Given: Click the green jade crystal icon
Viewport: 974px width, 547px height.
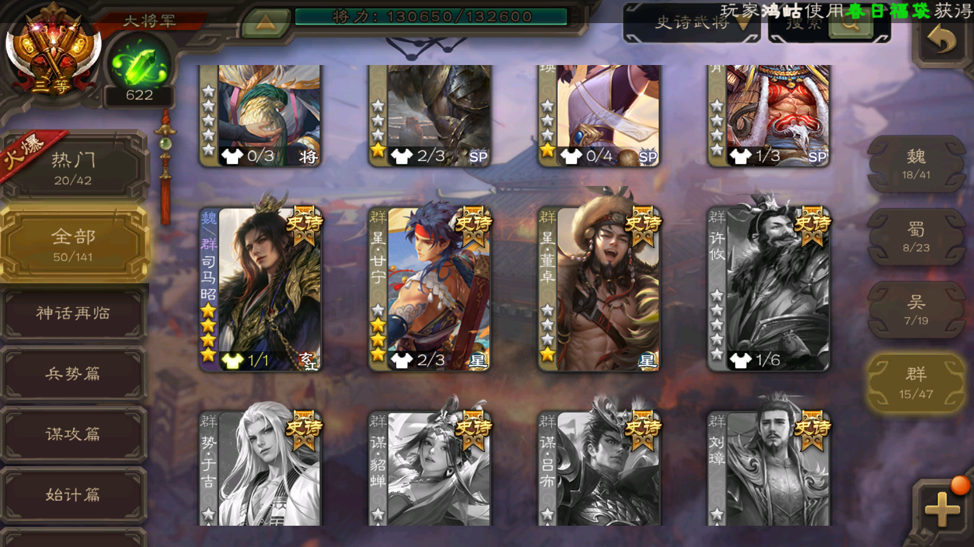Looking at the screenshot, I should [x=139, y=64].
